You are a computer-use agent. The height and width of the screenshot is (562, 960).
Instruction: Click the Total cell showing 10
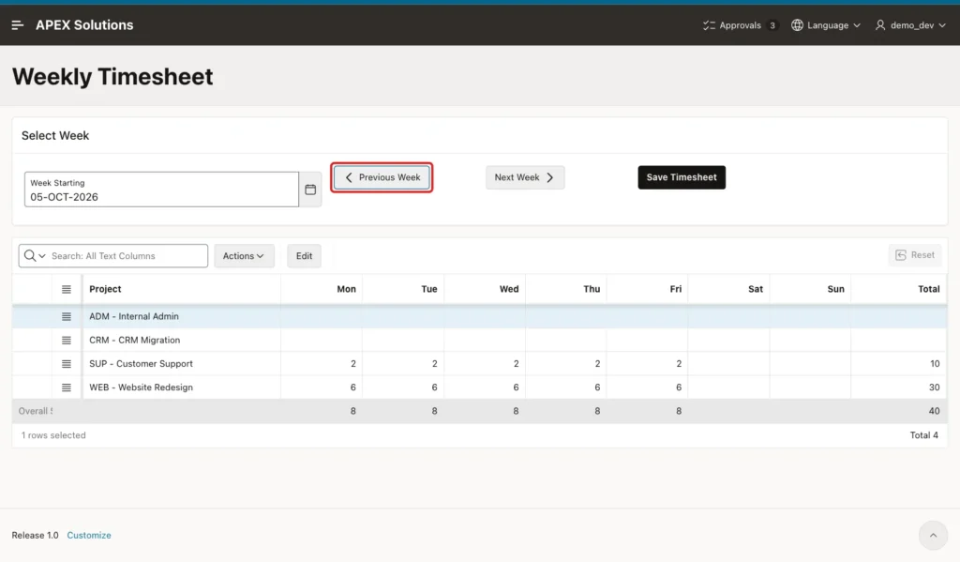click(899, 364)
